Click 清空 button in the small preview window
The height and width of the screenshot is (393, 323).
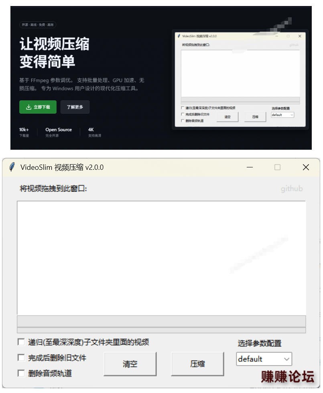(227, 117)
